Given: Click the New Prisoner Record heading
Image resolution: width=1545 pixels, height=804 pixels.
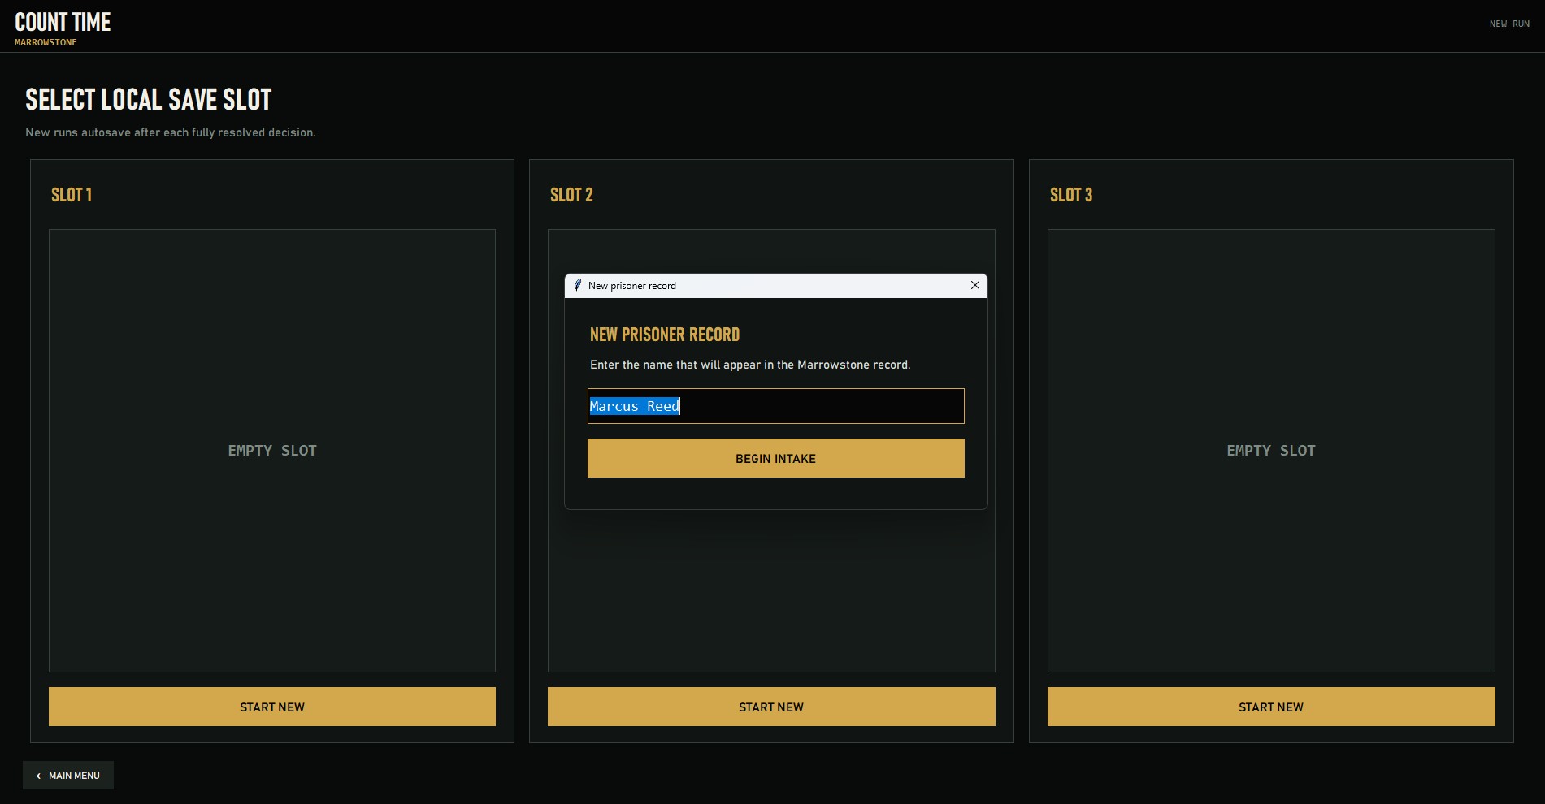Looking at the screenshot, I should (x=665, y=335).
